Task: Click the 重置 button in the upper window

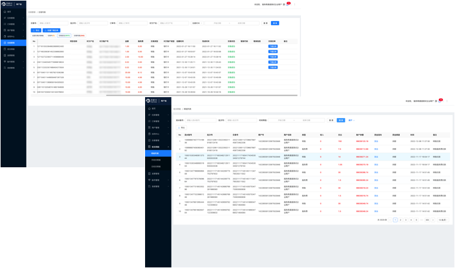Action: [266, 23]
